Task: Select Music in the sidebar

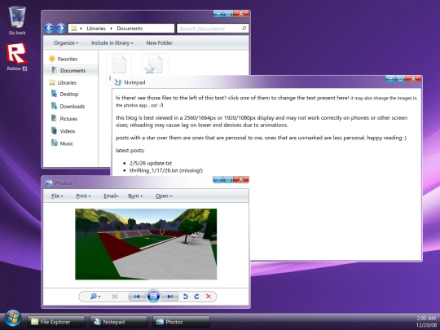Action: [x=62, y=143]
